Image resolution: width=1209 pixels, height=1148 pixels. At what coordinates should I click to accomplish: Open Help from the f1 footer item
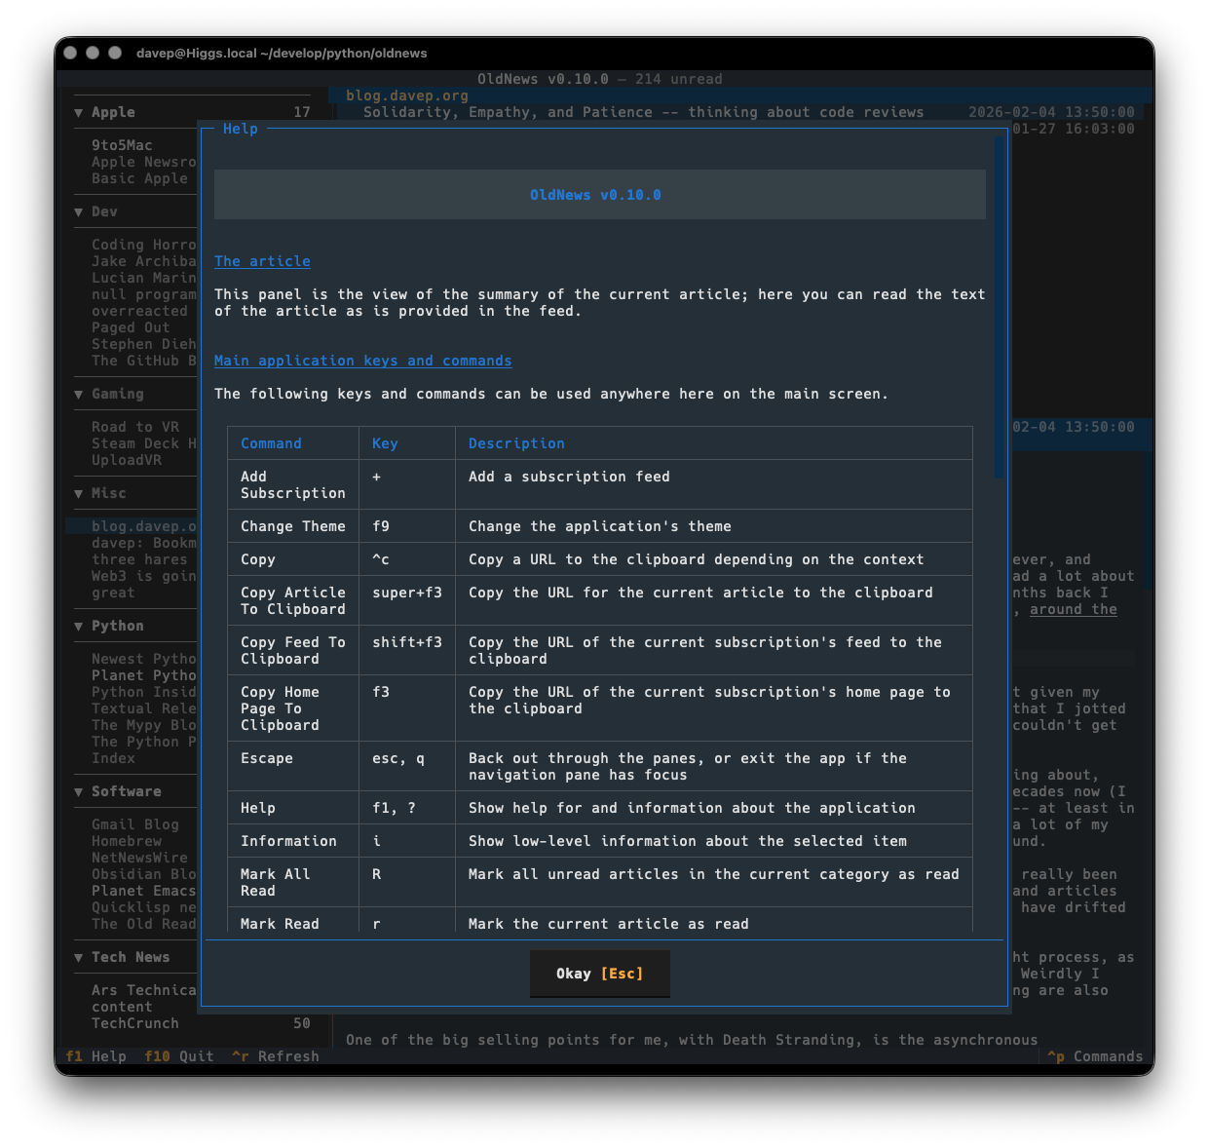pos(95,1055)
